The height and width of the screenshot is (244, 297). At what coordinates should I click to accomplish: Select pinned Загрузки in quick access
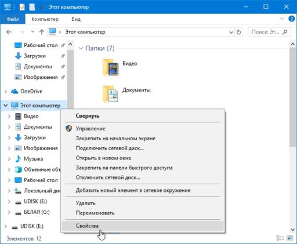tap(35, 56)
